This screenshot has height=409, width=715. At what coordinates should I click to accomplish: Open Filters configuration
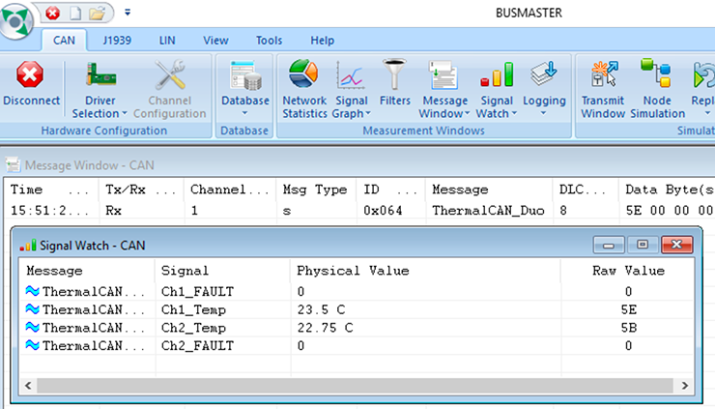pos(395,82)
